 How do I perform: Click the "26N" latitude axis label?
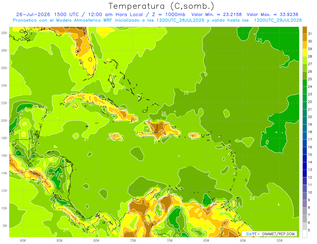pos(4,68)
